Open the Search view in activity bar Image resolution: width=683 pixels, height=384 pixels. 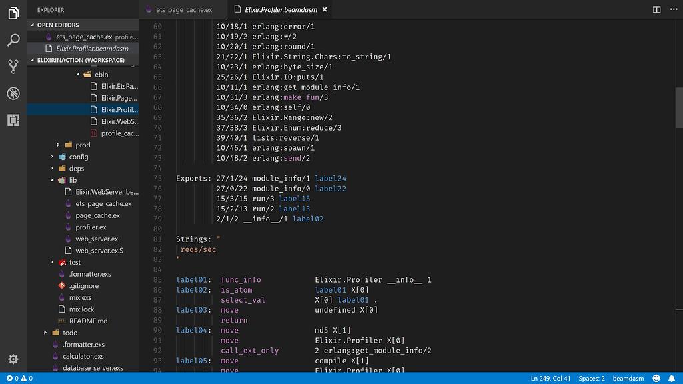(13, 40)
